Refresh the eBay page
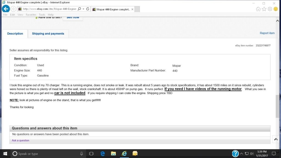Viewport: 281px width, 158px height. (88, 9)
